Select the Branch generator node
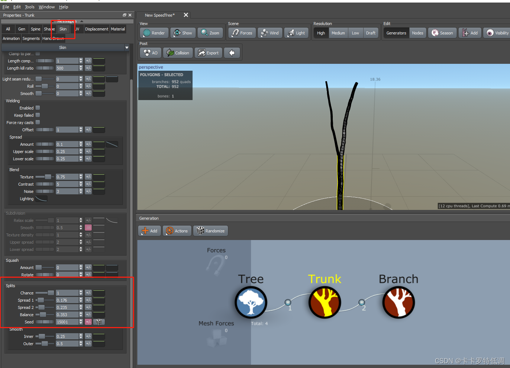Image resolution: width=510 pixels, height=368 pixels. pos(399,302)
